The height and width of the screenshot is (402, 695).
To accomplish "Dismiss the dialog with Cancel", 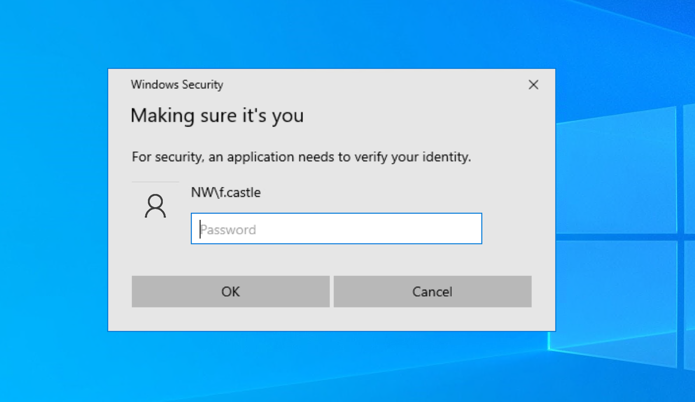I will 432,292.
